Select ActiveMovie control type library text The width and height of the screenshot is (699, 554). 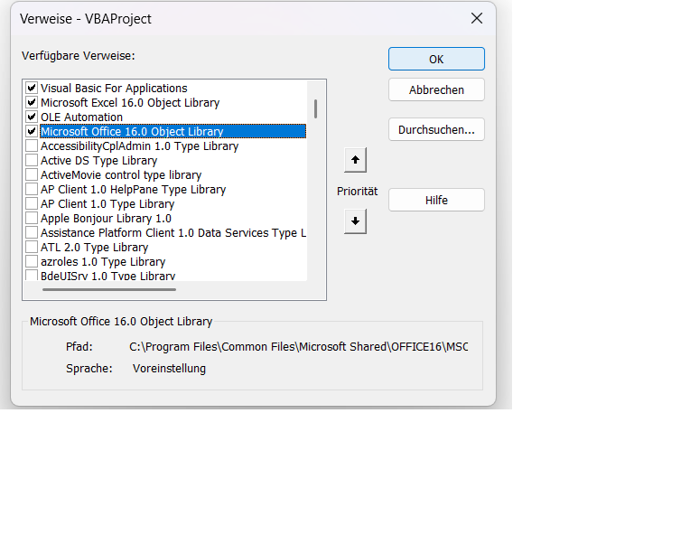121,174
